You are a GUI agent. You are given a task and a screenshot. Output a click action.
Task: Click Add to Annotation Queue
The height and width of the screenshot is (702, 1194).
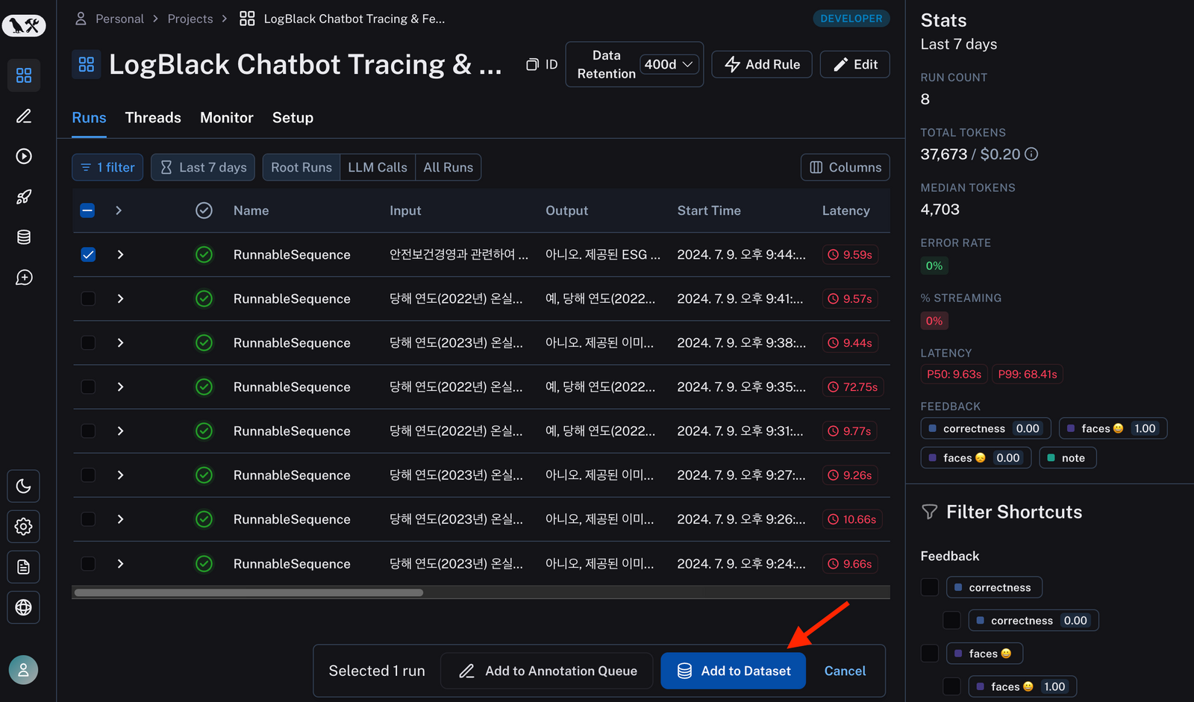[x=547, y=671]
